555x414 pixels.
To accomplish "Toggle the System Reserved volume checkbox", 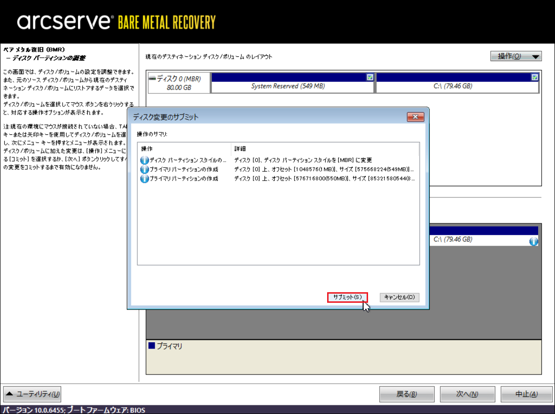I will [370, 77].
